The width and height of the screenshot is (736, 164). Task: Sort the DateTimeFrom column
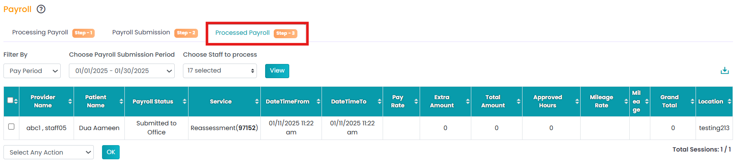pos(318,101)
